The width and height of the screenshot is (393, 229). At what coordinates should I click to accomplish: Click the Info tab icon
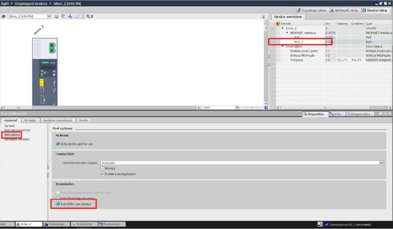331,114
